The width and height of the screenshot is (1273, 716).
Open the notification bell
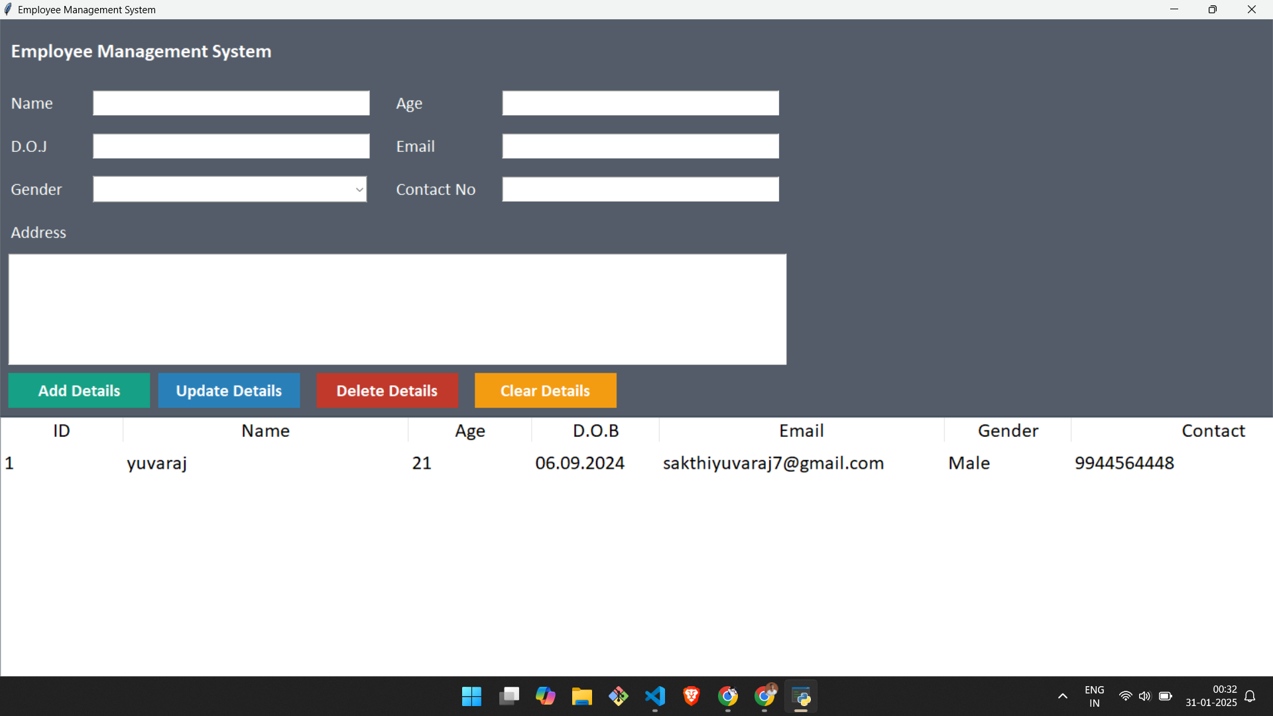tap(1250, 696)
